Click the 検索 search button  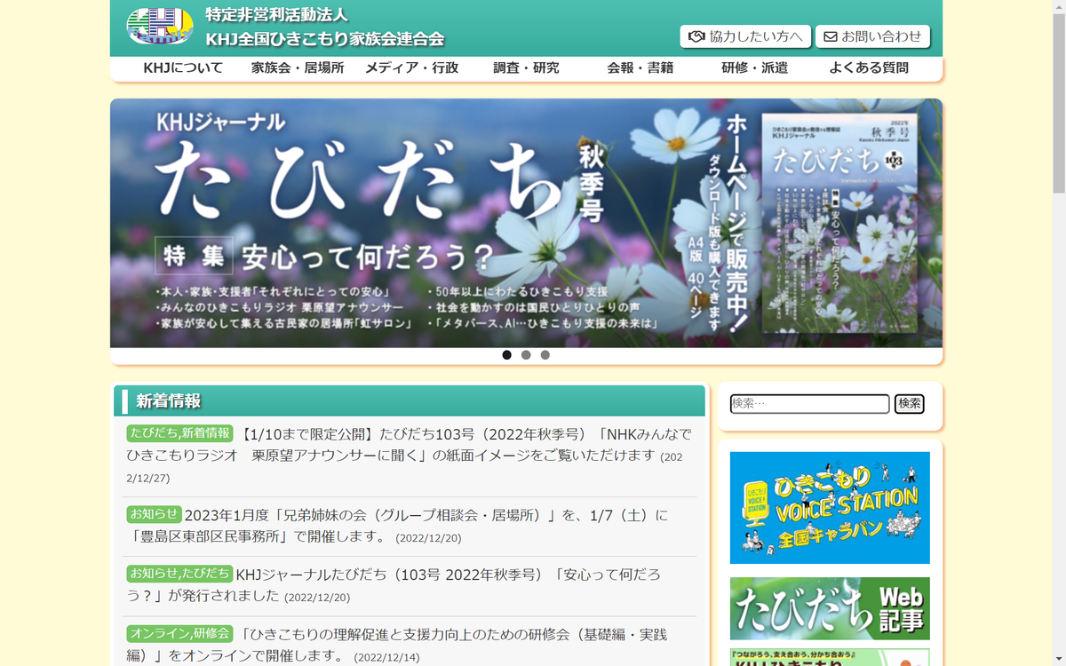tap(909, 404)
